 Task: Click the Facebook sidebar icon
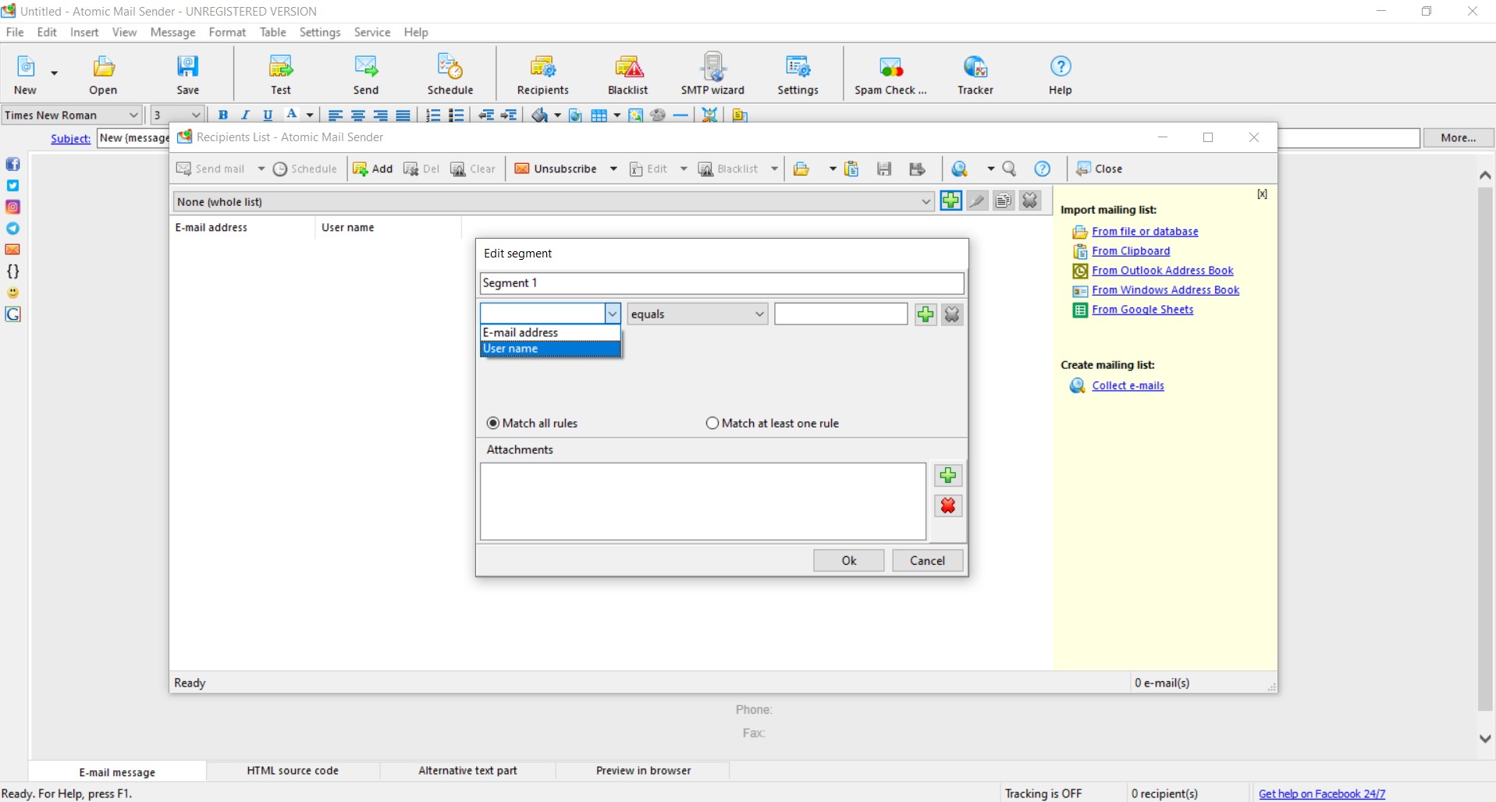(x=12, y=164)
